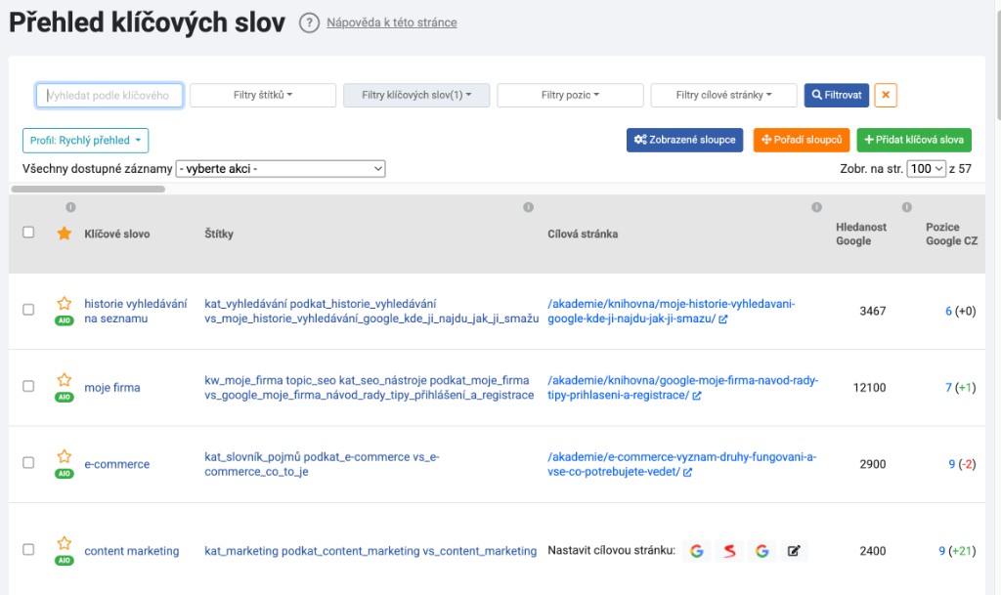Open the 'Filtry pozic' dropdown
This screenshot has width=1001, height=595.
coord(570,95)
